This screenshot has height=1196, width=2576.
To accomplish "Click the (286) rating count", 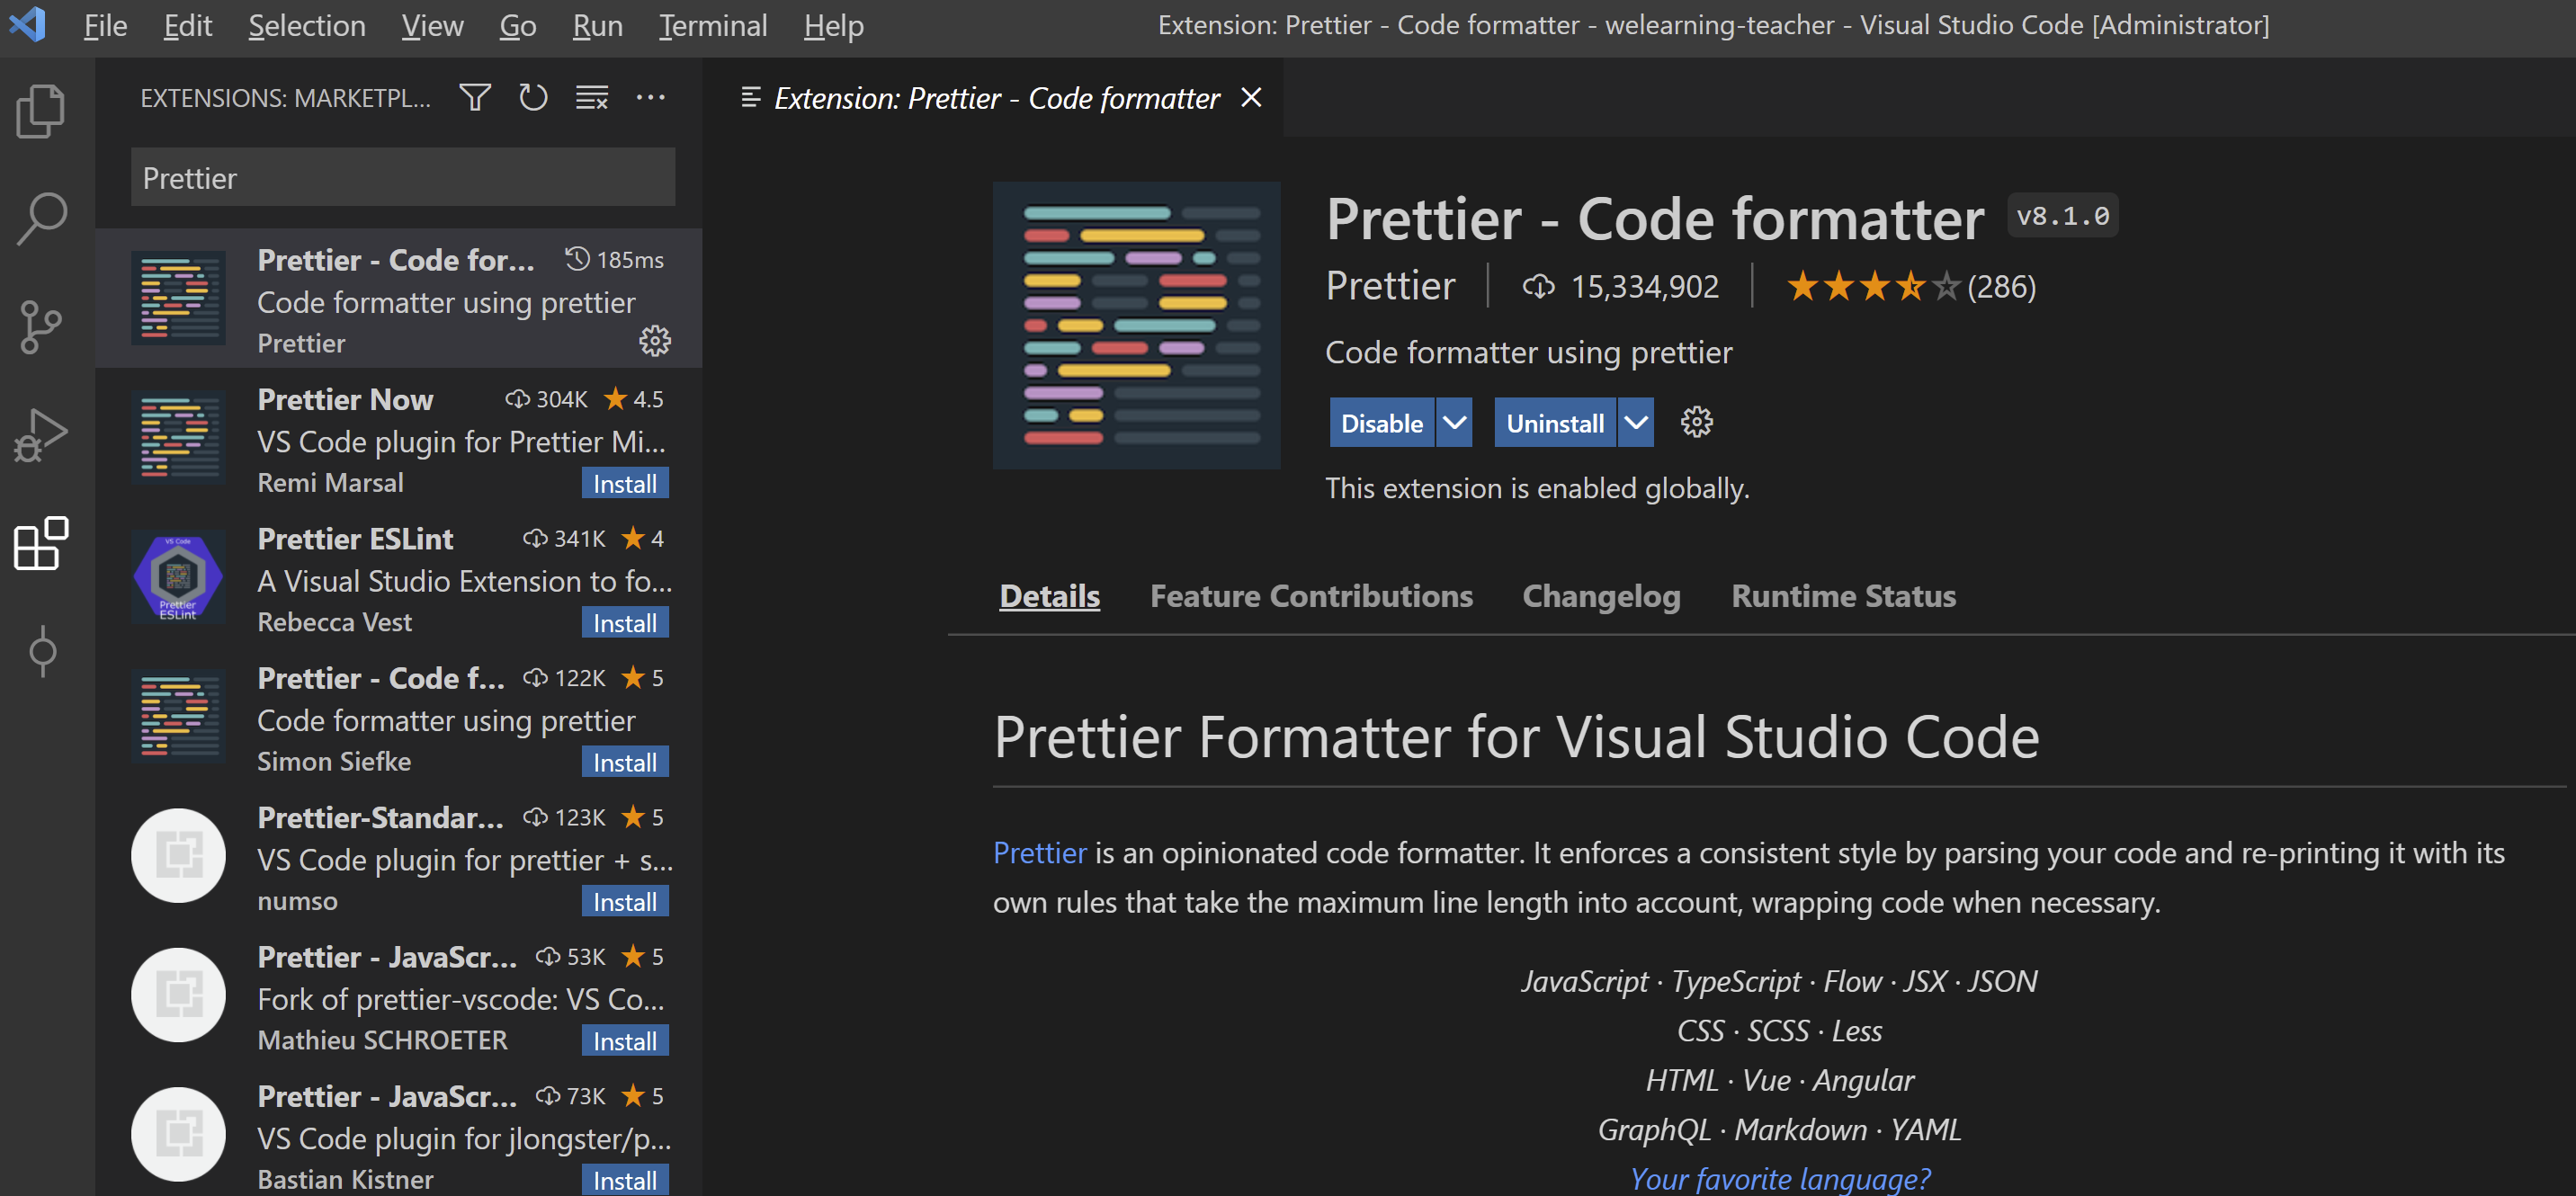I will click(x=2001, y=287).
